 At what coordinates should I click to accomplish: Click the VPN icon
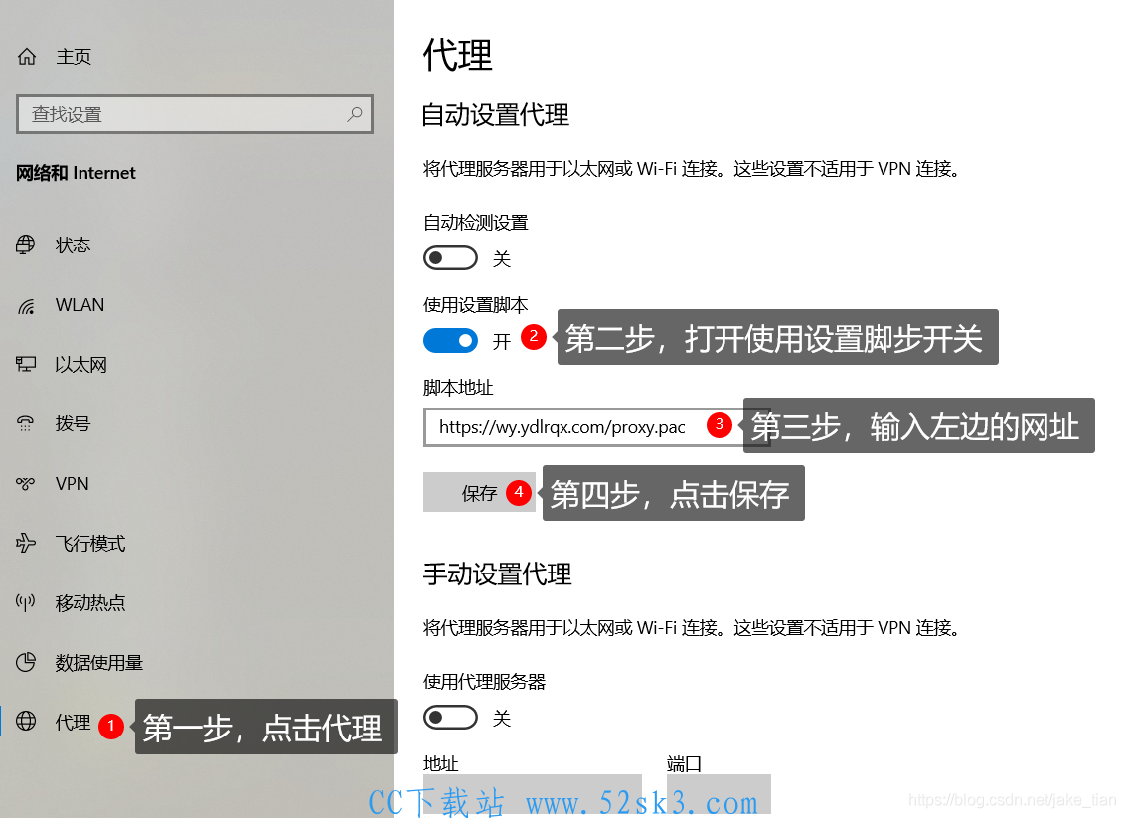[26, 484]
